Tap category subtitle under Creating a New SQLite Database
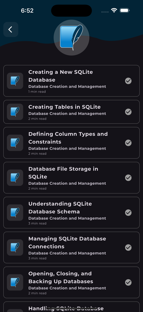This screenshot has height=312, width=143. click(67, 87)
